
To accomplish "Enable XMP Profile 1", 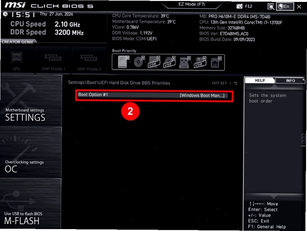I will click(x=53, y=60).
